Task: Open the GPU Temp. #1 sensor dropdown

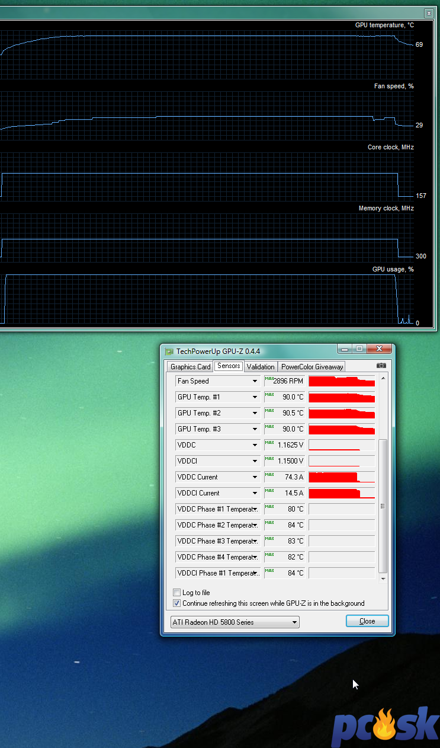Action: pos(218,397)
